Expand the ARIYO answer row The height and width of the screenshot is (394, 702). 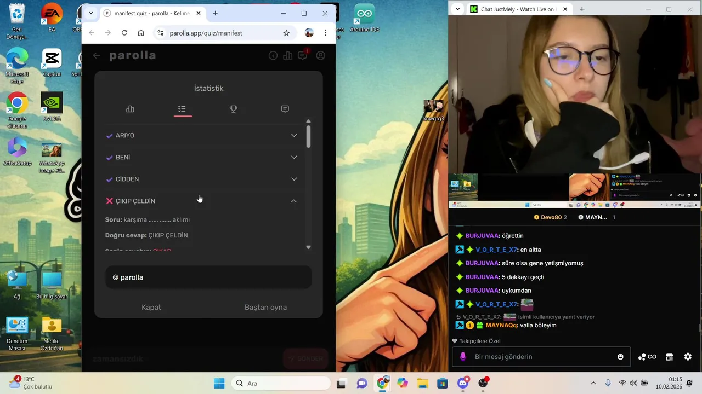[202, 135]
